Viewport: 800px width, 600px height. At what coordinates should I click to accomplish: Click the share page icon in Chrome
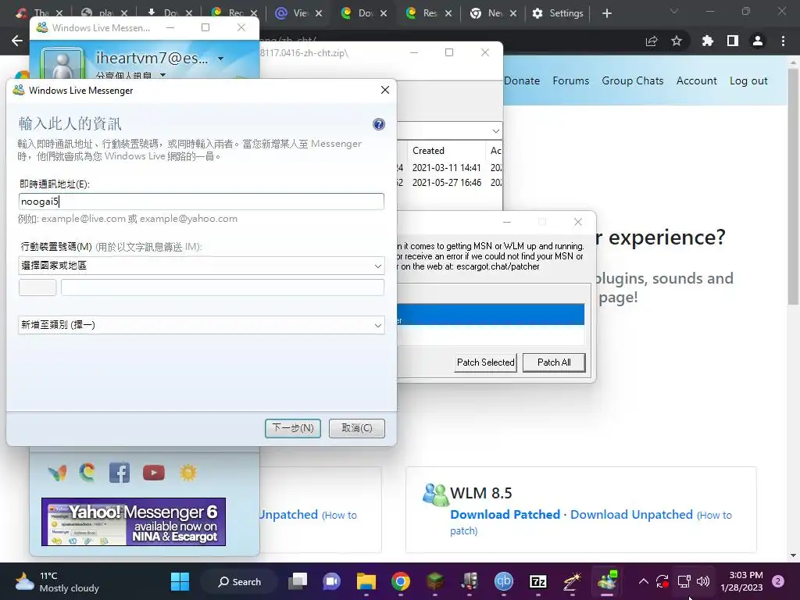(x=652, y=41)
